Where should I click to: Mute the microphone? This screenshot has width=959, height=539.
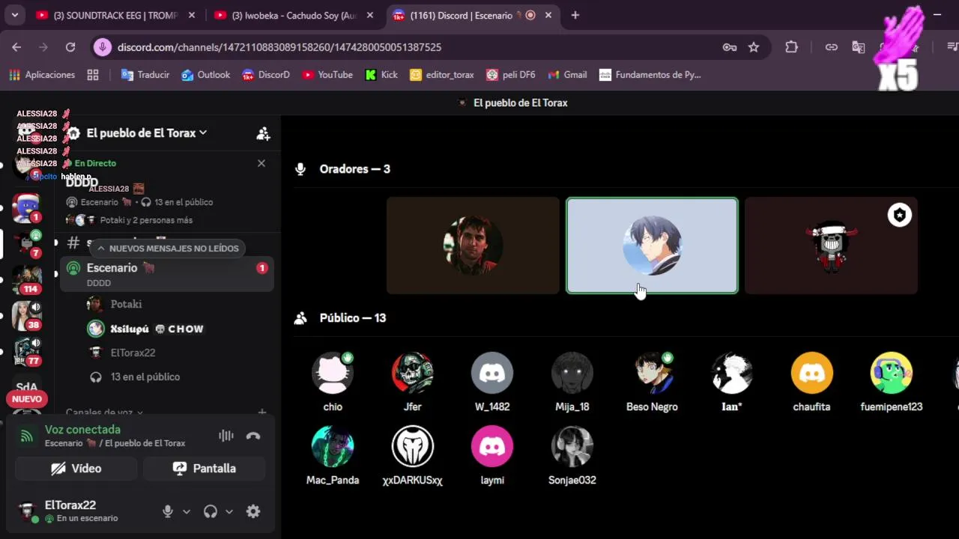(x=168, y=511)
